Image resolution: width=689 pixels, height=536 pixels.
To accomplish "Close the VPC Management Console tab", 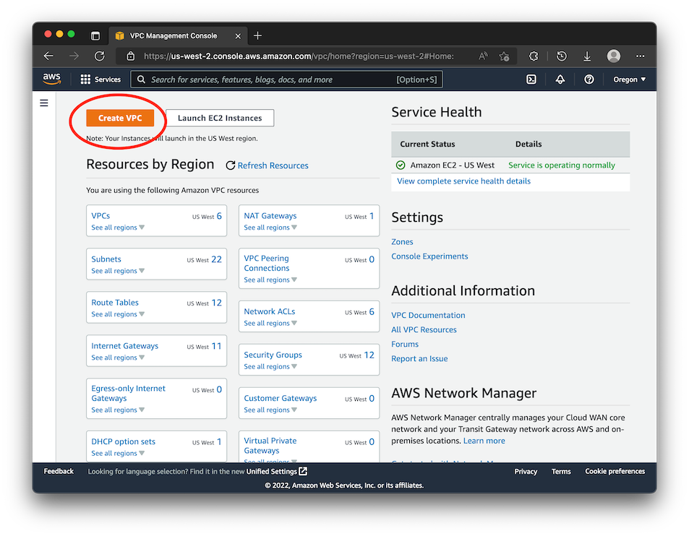I will coord(238,36).
